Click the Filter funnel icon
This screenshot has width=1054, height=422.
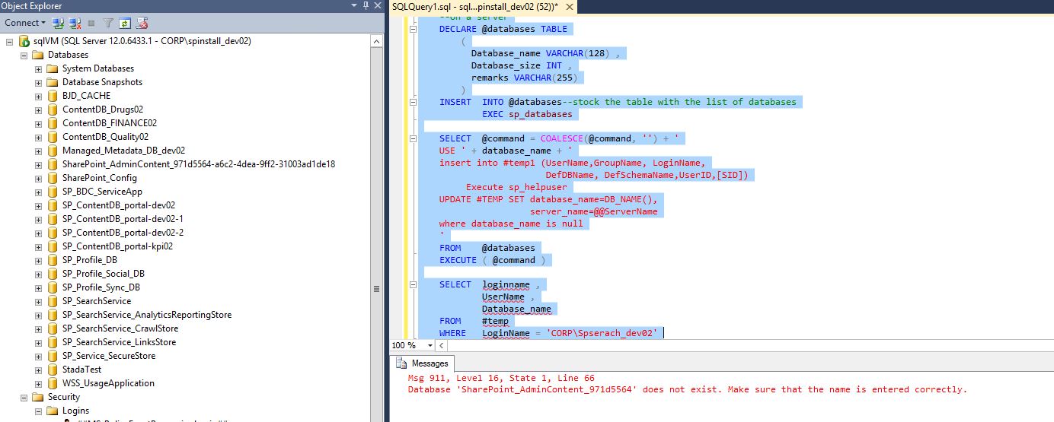click(x=108, y=24)
